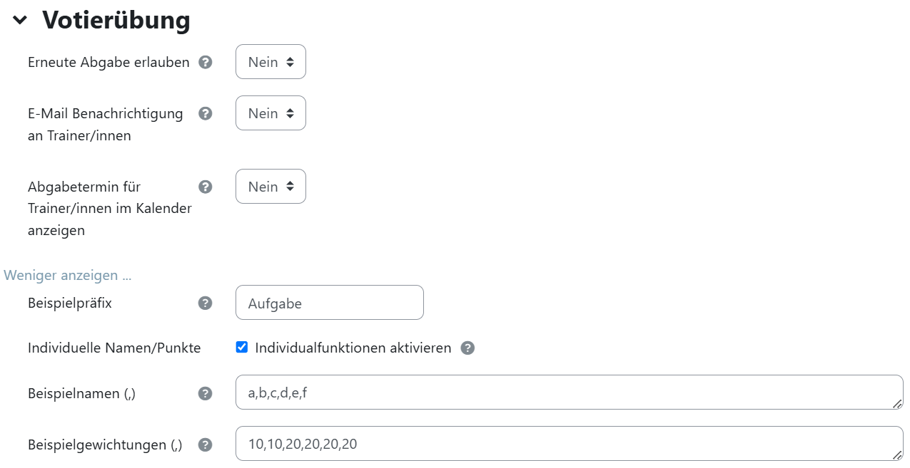Open Abgabetermin im Kalender anzeigen dropdown
This screenshot has width=910, height=468.
(271, 187)
